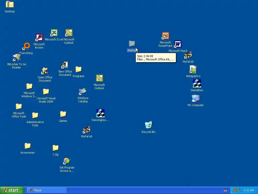Select the Accessories folder

tap(27, 146)
